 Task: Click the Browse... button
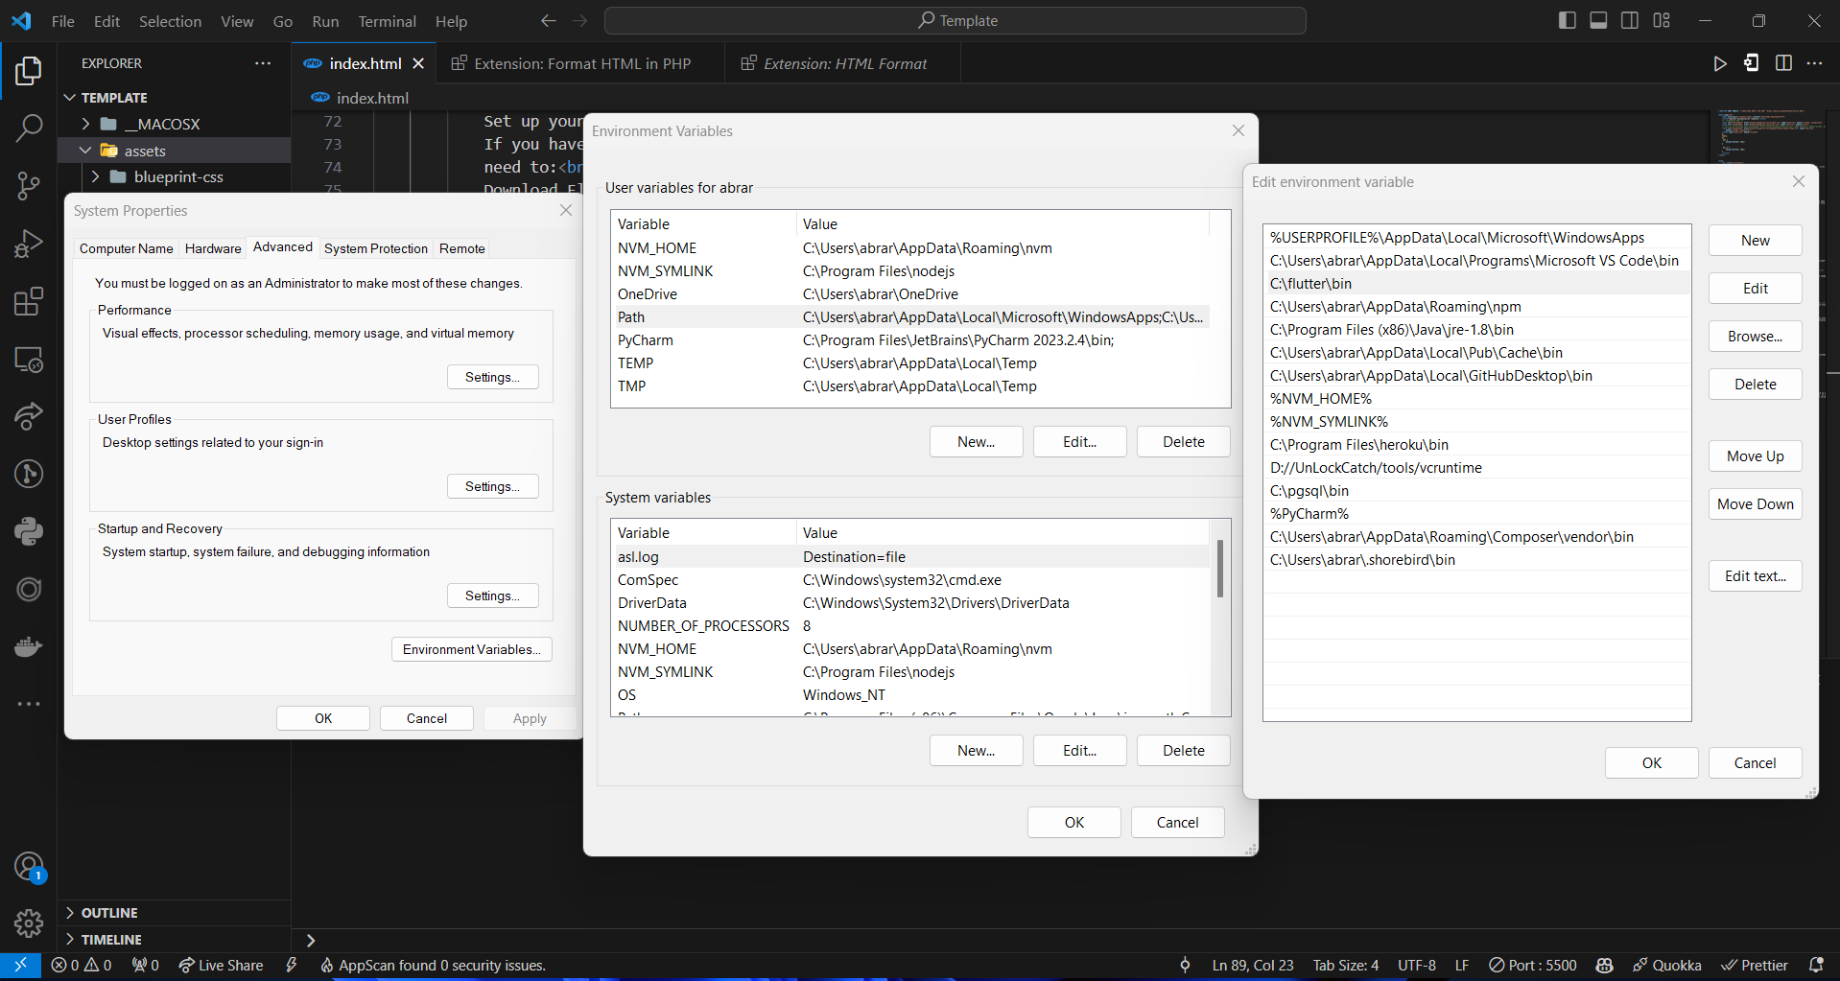tap(1756, 337)
